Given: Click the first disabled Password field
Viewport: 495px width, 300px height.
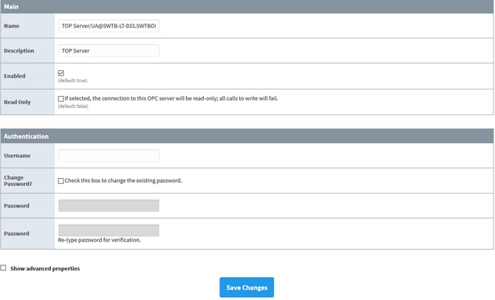Looking at the screenshot, I should tap(109, 205).
